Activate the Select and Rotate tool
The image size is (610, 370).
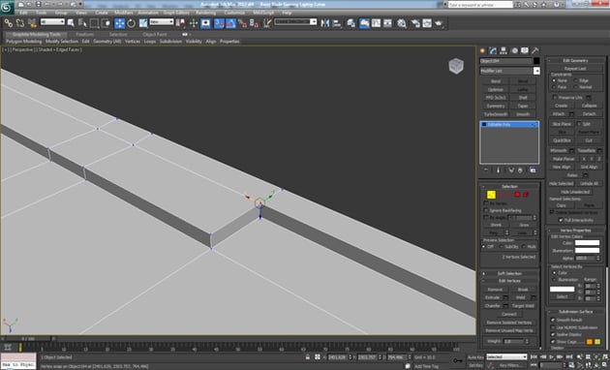click(x=131, y=23)
